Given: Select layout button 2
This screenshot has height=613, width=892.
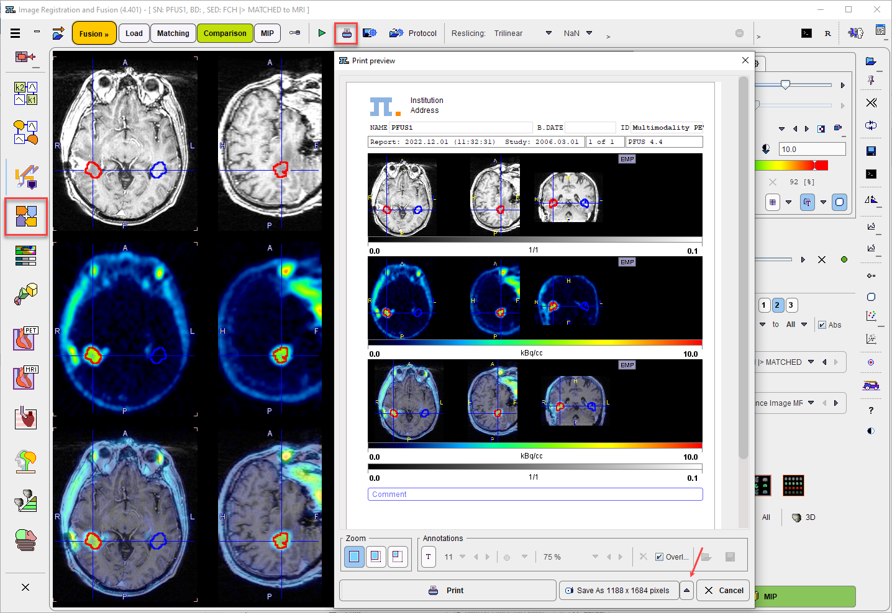Looking at the screenshot, I should (x=777, y=305).
